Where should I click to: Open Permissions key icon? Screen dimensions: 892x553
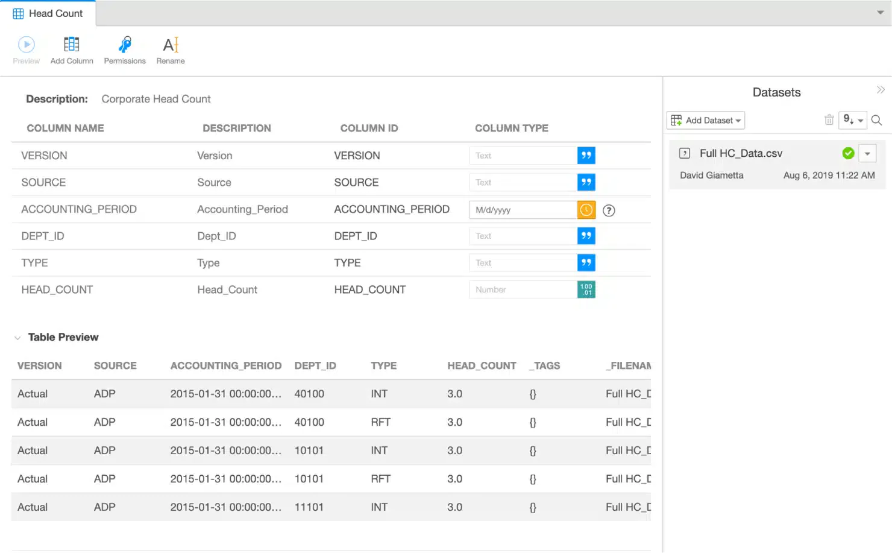[x=125, y=44]
